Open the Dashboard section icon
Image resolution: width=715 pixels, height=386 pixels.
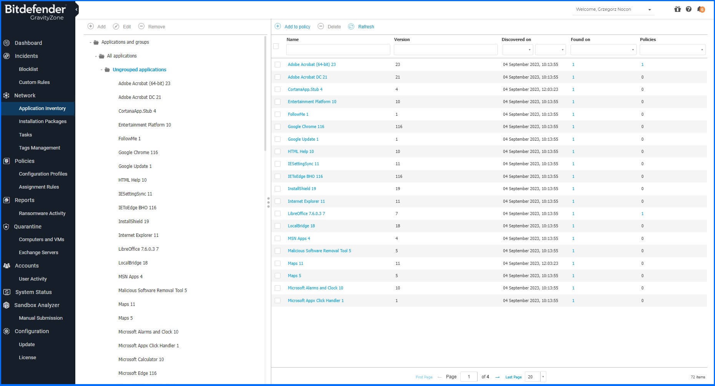[x=7, y=43]
